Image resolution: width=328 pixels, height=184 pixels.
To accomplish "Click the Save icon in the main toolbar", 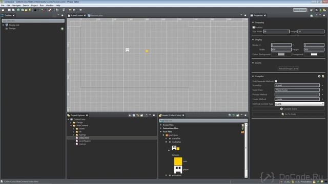I will click(9, 10).
